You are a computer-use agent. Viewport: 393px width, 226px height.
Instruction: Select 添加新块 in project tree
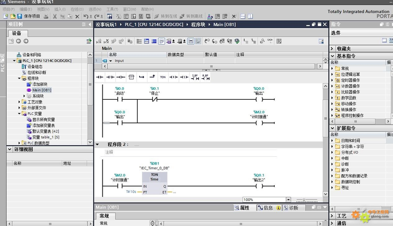point(40,84)
